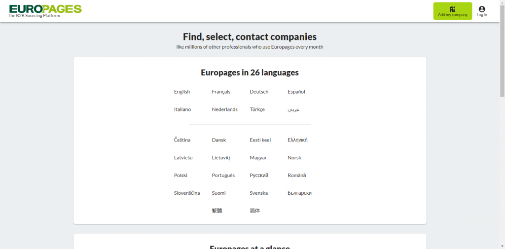Select Ελληνική (Greek) language
The height and width of the screenshot is (249, 505).
[297, 140]
